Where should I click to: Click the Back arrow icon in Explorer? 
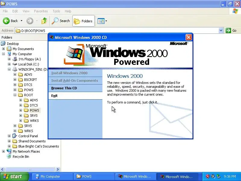(x=6, y=21)
